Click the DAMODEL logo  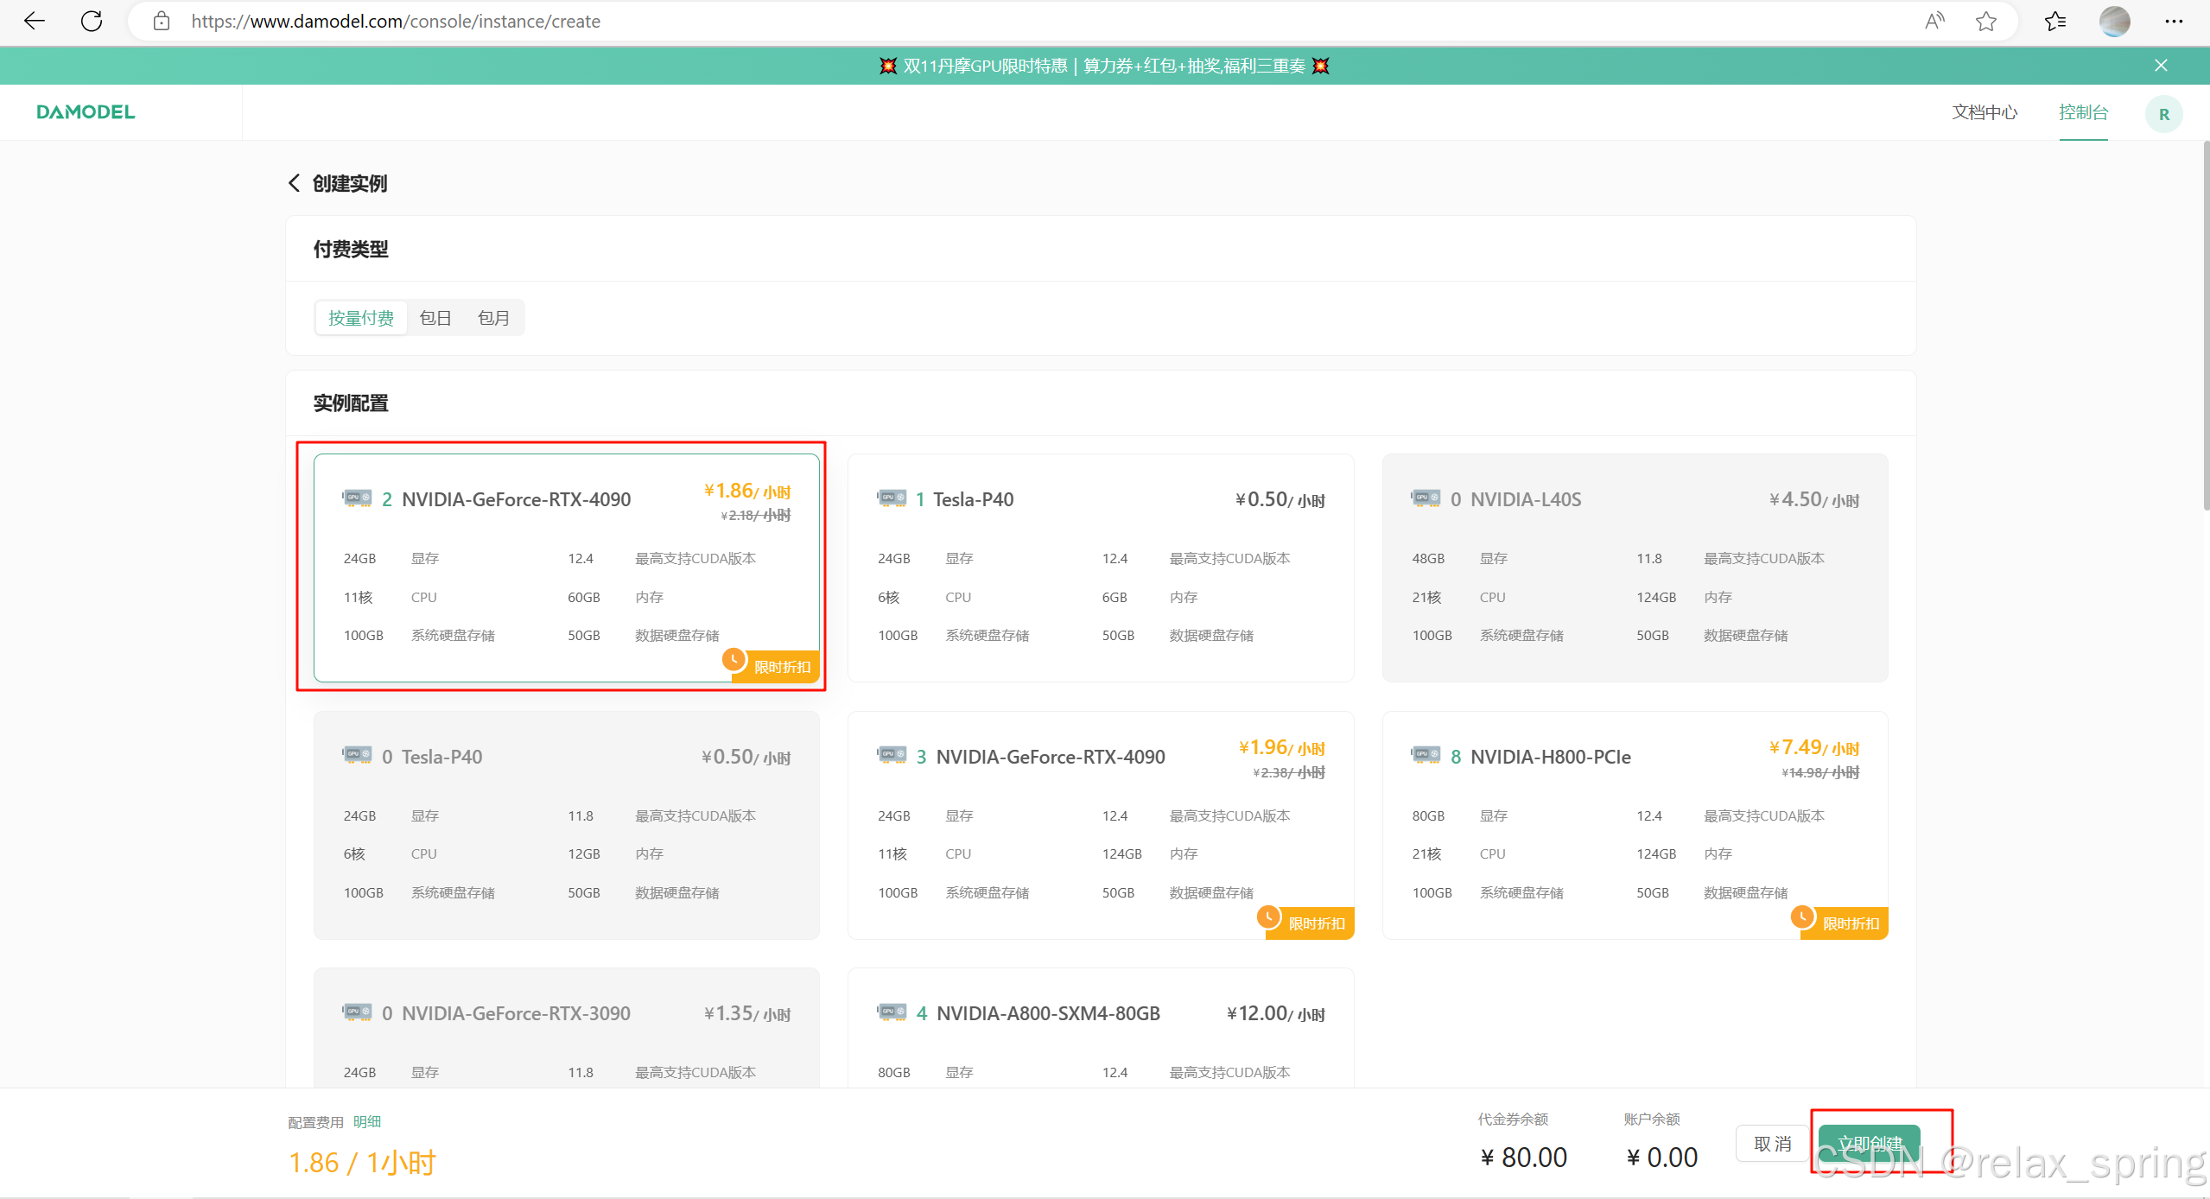click(x=86, y=112)
